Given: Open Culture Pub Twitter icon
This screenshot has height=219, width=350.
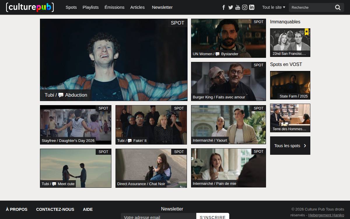Looking at the screenshot, I should point(231,7).
